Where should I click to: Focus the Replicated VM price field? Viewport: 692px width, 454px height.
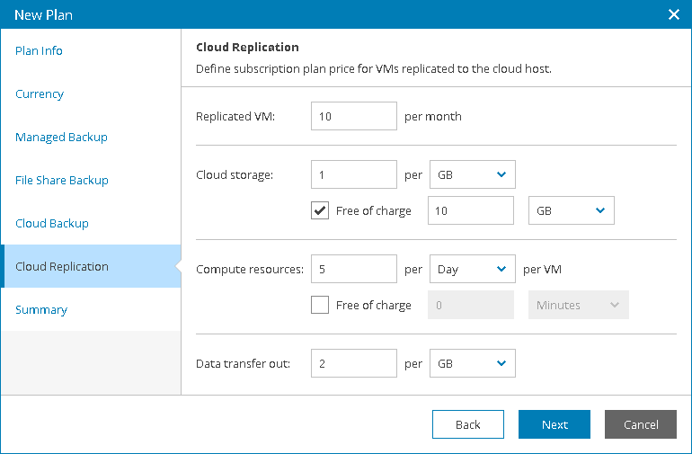tap(354, 116)
